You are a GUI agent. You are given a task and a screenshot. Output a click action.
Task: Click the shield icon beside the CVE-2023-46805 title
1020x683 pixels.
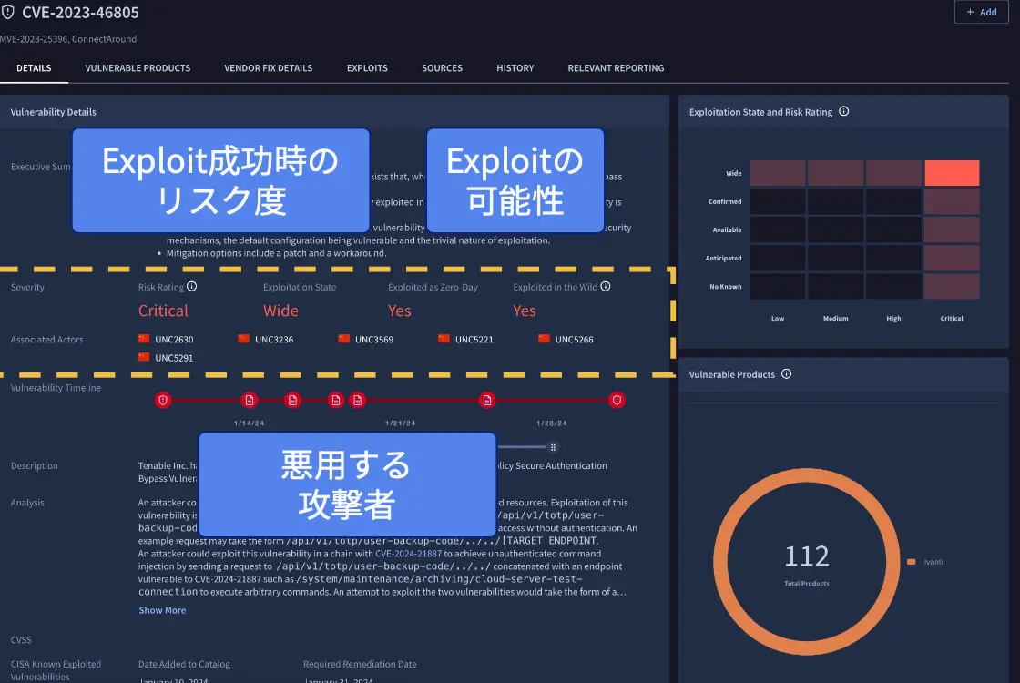(x=8, y=13)
